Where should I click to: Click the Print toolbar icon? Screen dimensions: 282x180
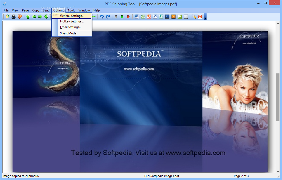coord(14,17)
